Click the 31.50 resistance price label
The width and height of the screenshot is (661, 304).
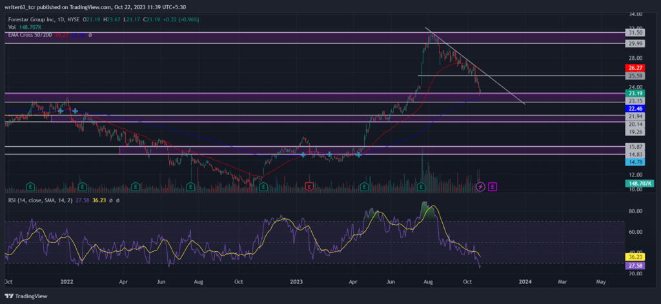click(x=634, y=32)
